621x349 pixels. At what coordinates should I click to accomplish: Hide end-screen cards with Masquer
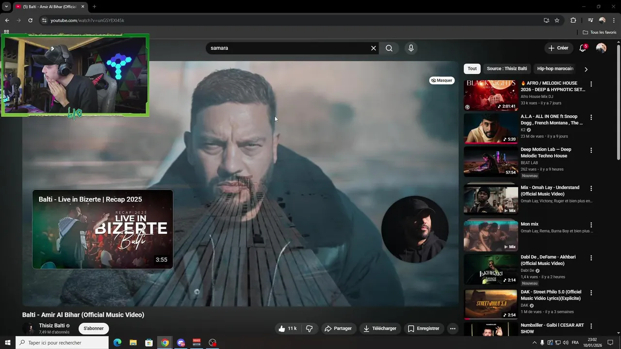[442, 80]
